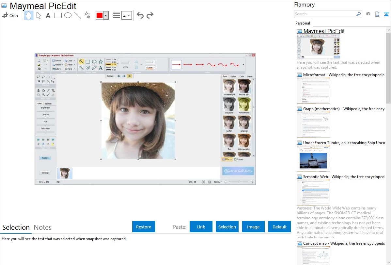Click the 'Vastness: The World Wide Web' paragraph
Image resolution: width=391 pixels, height=265 pixels.
pos(340,223)
